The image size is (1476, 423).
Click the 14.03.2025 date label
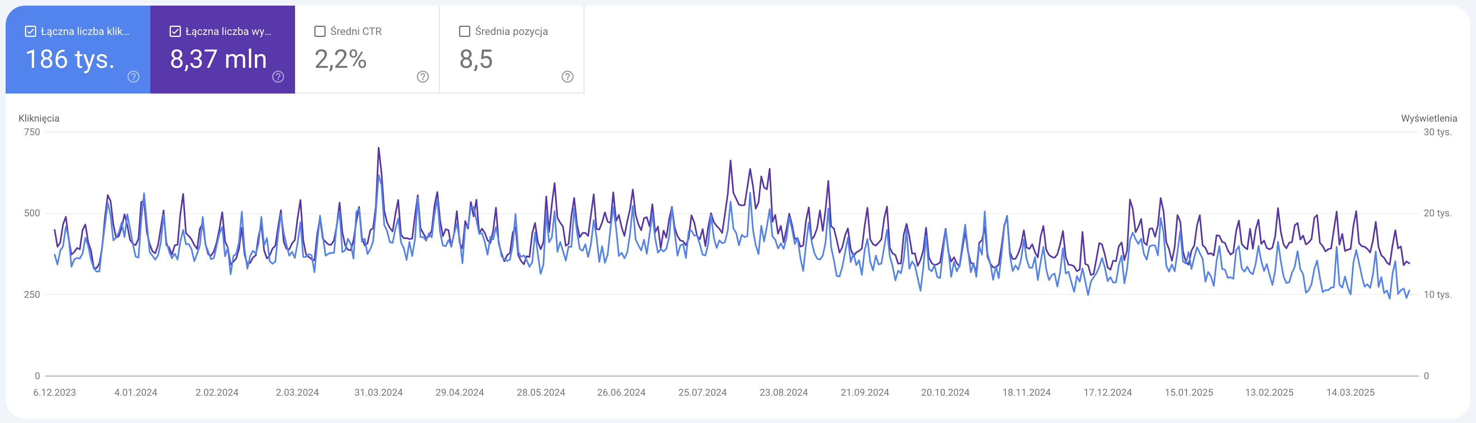coord(1350,392)
